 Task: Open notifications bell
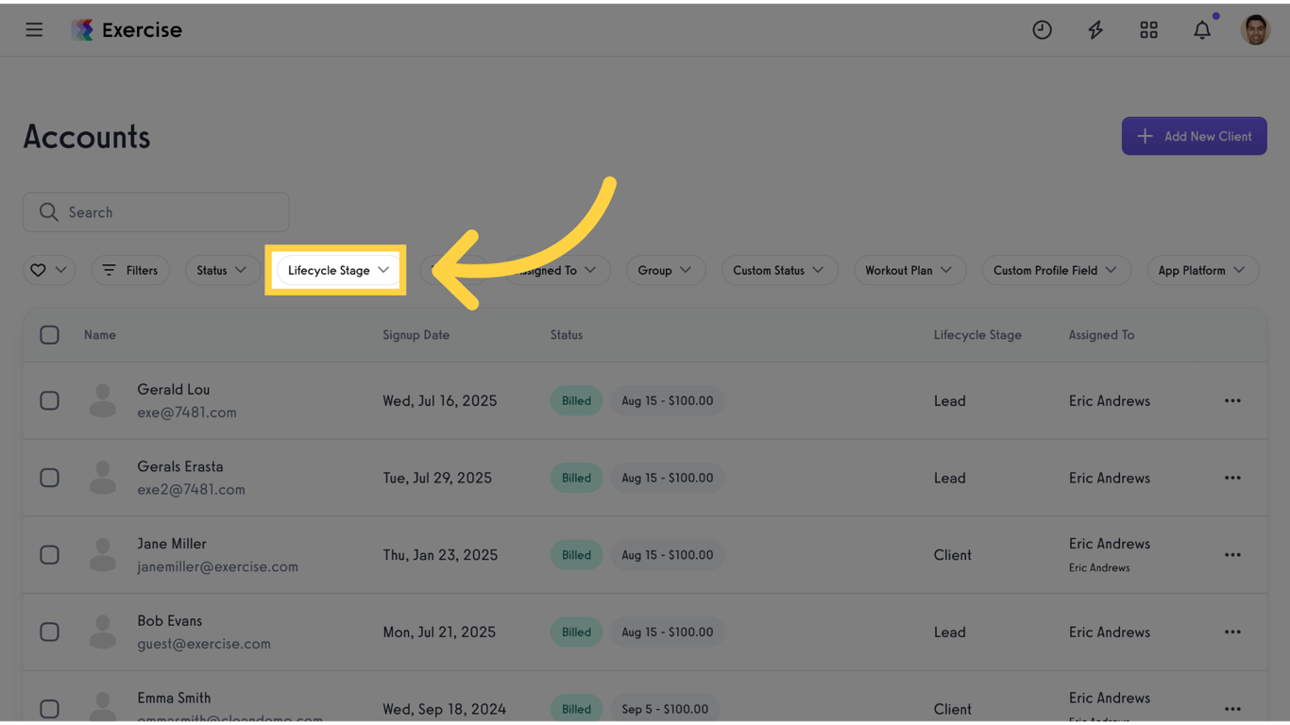click(x=1202, y=30)
